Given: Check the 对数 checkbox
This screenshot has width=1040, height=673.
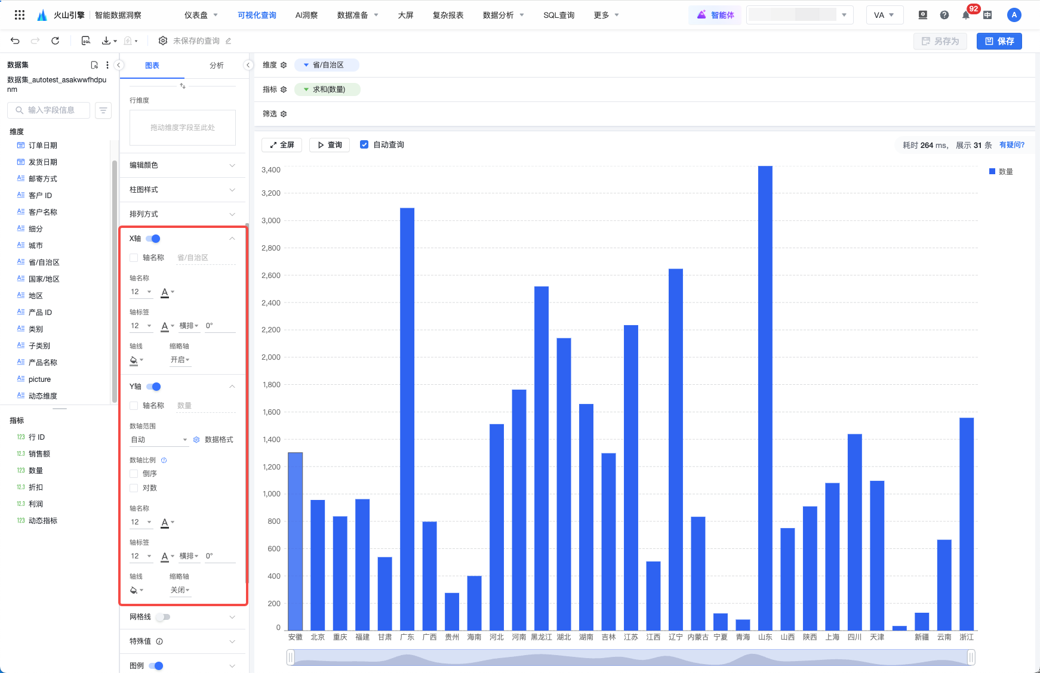Looking at the screenshot, I should tap(134, 488).
